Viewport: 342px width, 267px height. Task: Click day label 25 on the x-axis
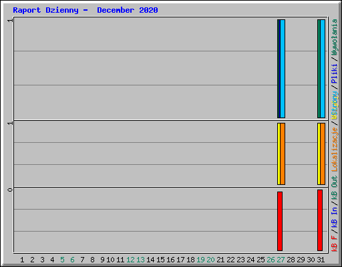click(261, 260)
